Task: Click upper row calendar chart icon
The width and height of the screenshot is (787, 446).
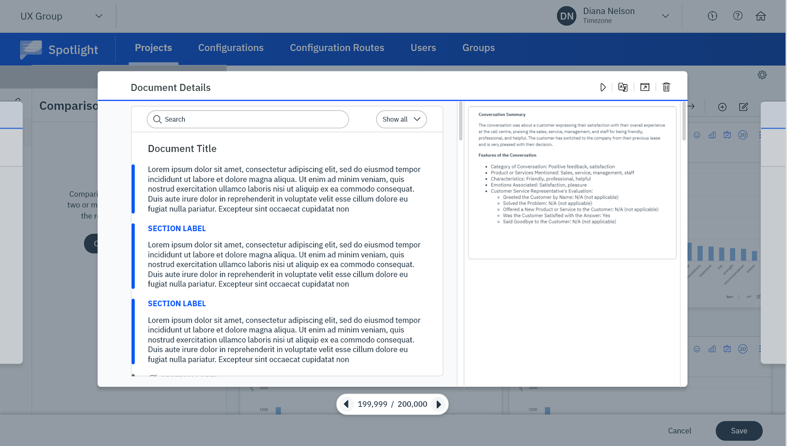Action: [727, 135]
